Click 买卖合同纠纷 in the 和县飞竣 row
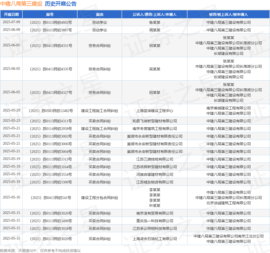This screenshot has height=253, width=270. coord(99,121)
